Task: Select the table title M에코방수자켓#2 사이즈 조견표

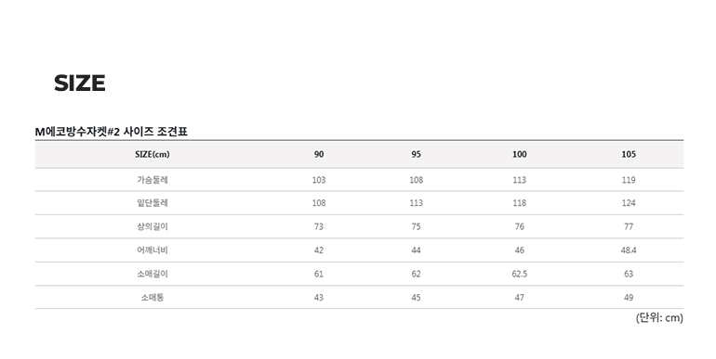Action: (112, 132)
